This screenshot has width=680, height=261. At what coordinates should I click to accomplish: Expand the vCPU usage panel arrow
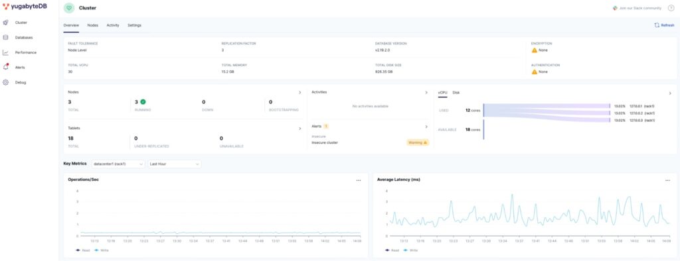point(670,93)
